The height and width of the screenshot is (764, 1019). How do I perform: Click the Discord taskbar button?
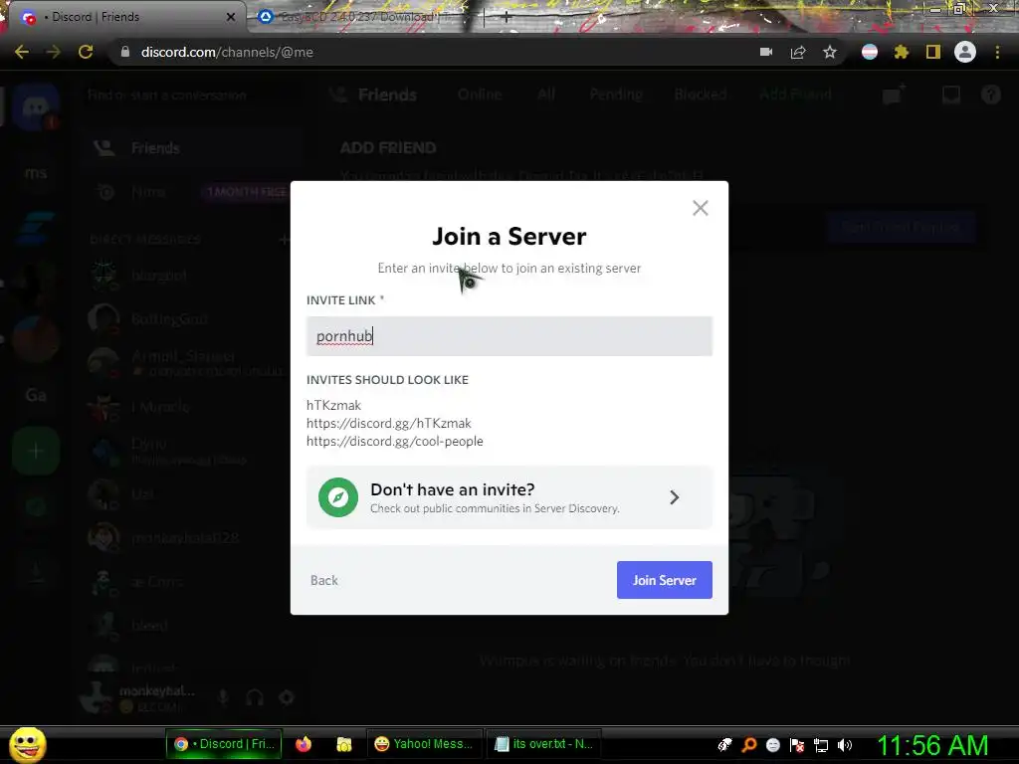click(224, 744)
